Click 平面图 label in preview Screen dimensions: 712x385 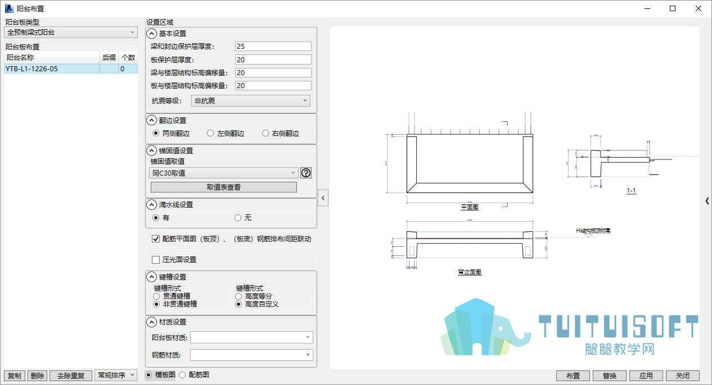[x=470, y=207]
